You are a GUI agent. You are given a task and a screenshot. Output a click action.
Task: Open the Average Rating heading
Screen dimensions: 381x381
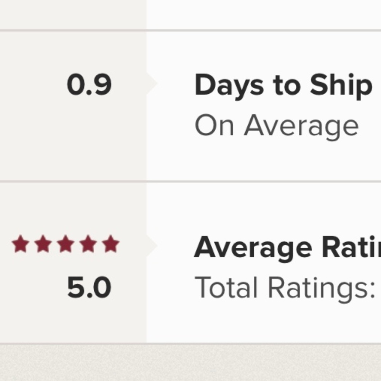click(287, 249)
